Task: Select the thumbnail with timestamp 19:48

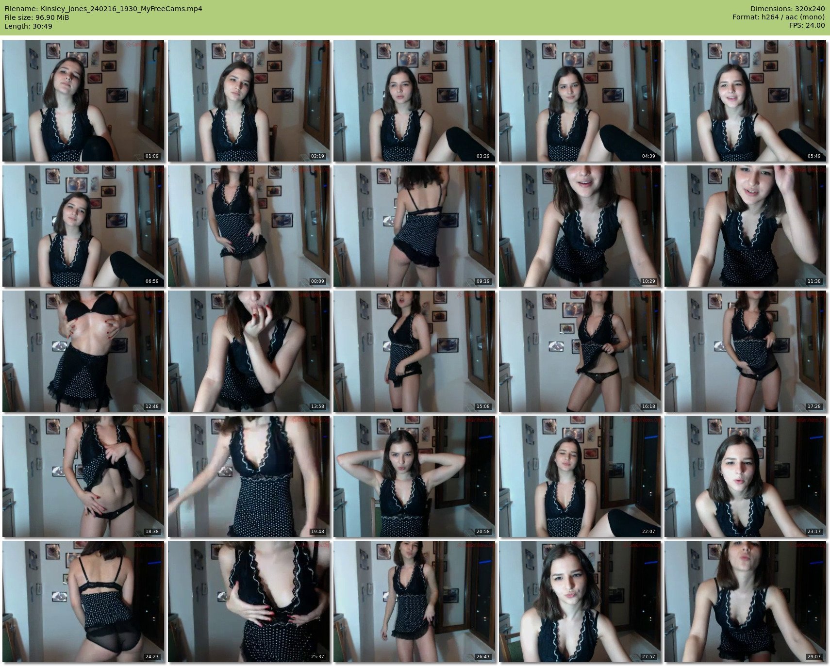Action: (249, 476)
